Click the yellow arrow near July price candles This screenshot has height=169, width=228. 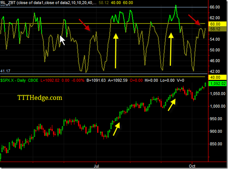click(117, 129)
